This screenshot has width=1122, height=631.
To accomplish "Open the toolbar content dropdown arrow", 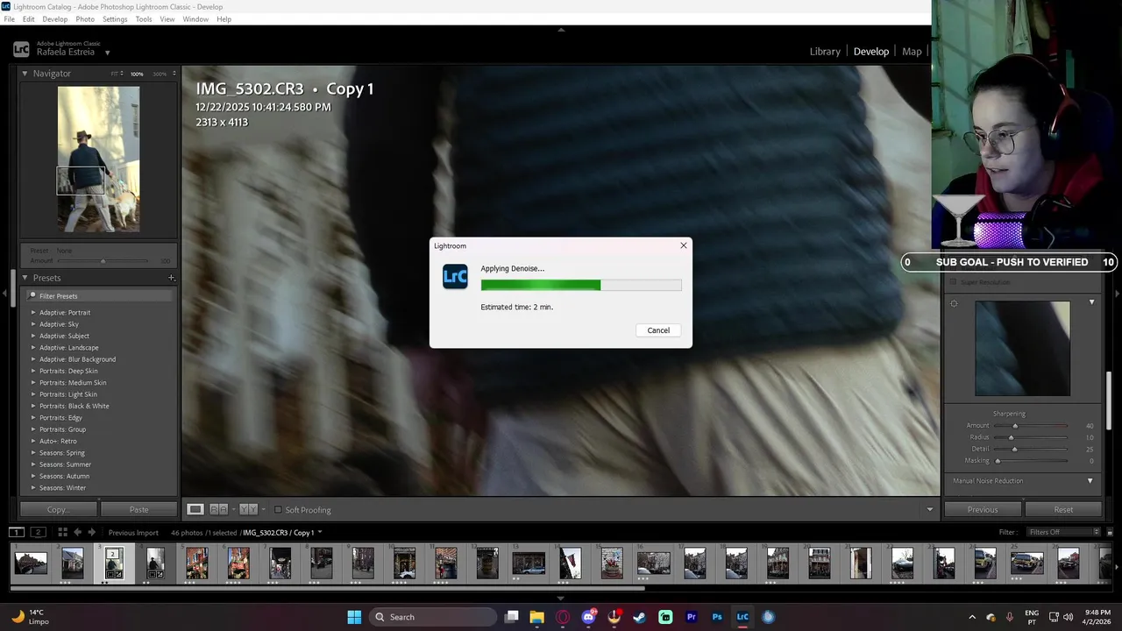I will click(930, 509).
